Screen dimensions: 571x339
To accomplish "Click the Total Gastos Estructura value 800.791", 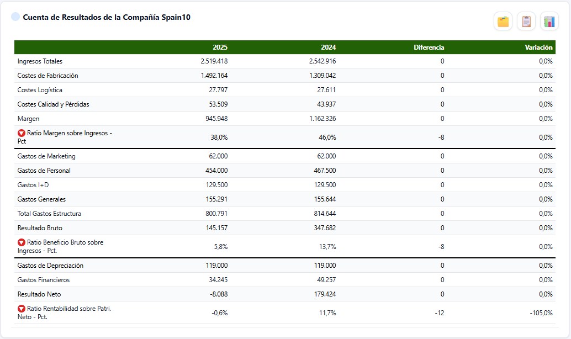I will (216, 214).
